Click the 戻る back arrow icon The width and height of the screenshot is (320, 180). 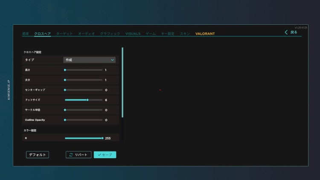[x=286, y=32]
